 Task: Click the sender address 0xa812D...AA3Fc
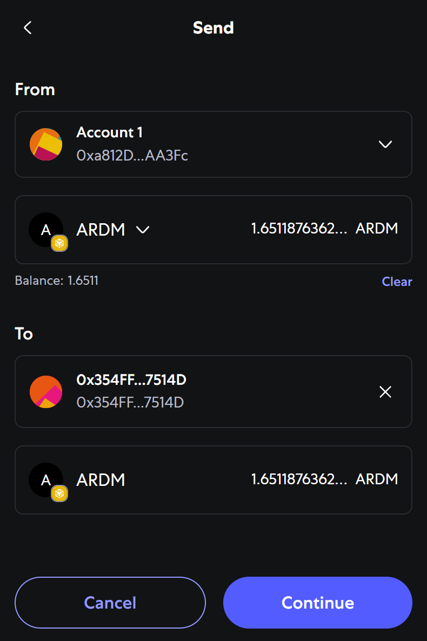(x=132, y=156)
